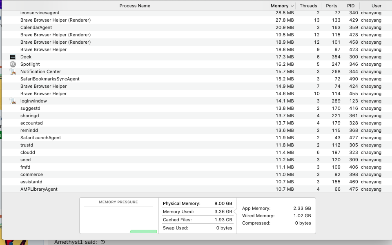This screenshot has height=245, width=392.
Task: Select the trustd process row
Action: coord(197,145)
